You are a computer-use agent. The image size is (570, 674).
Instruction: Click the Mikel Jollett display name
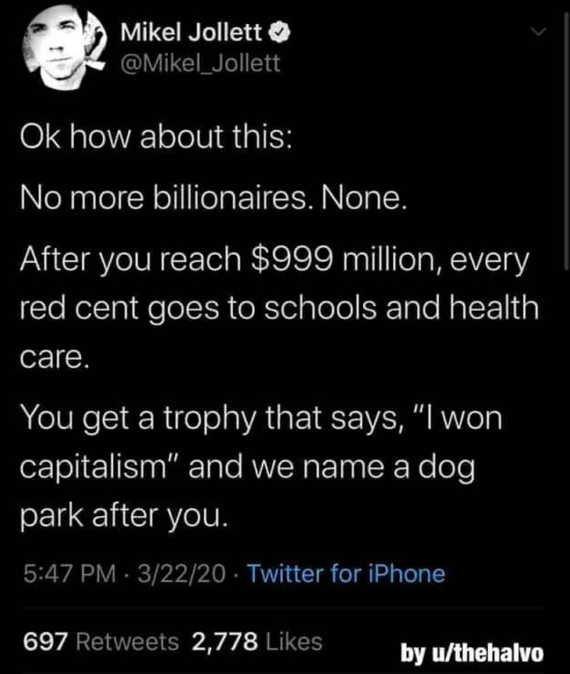(191, 33)
